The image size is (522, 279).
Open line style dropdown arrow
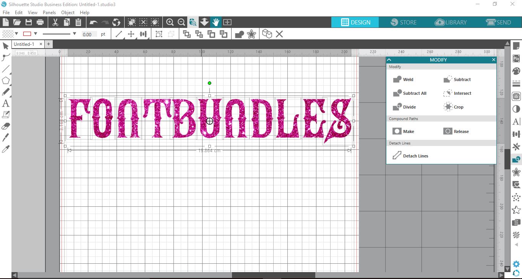click(x=74, y=34)
